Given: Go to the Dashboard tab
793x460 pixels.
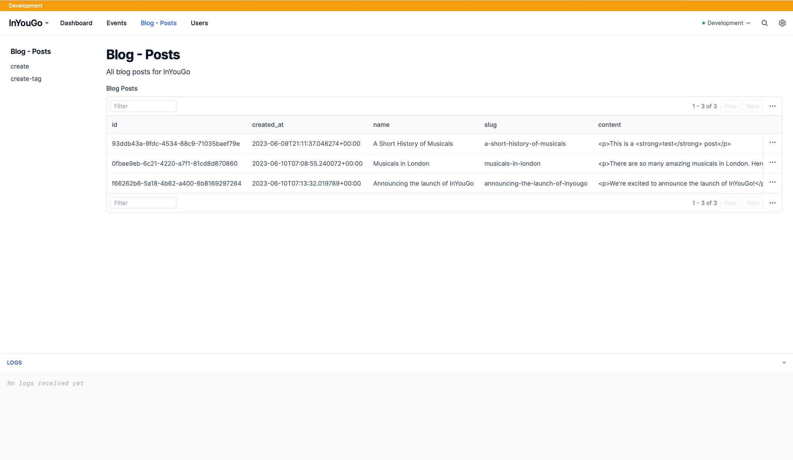Looking at the screenshot, I should click(x=76, y=23).
